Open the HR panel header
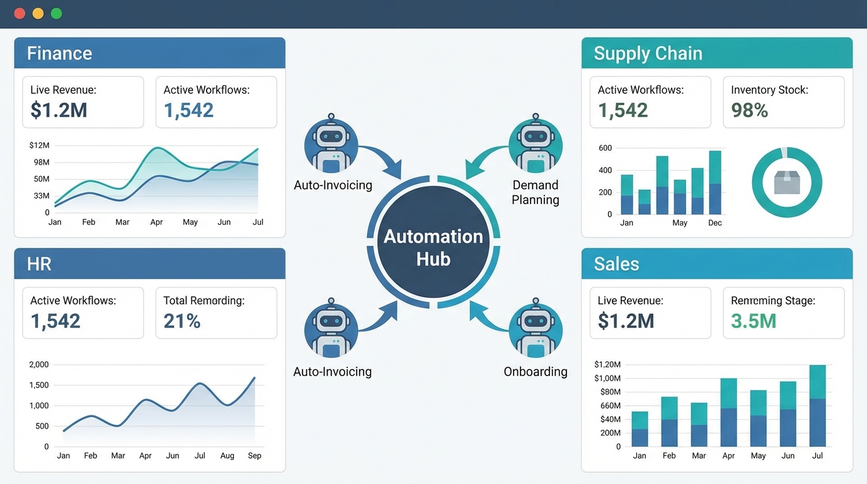Screen dimensions: 867x484 click(x=149, y=263)
